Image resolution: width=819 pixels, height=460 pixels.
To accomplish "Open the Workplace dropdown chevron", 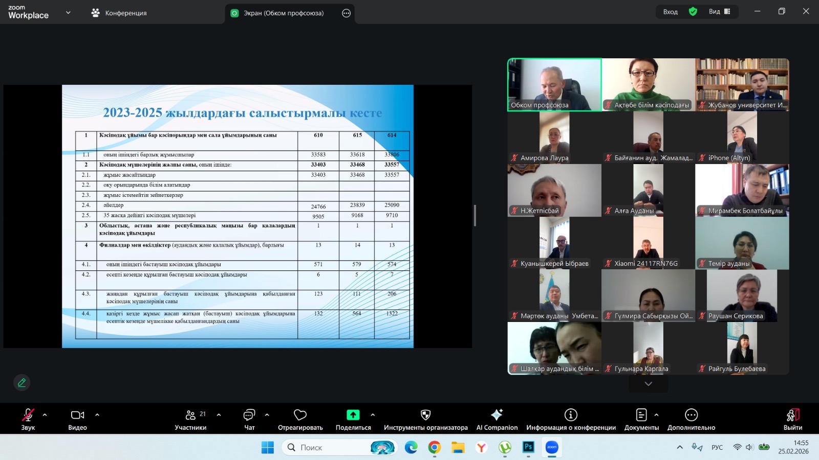I will point(68,13).
